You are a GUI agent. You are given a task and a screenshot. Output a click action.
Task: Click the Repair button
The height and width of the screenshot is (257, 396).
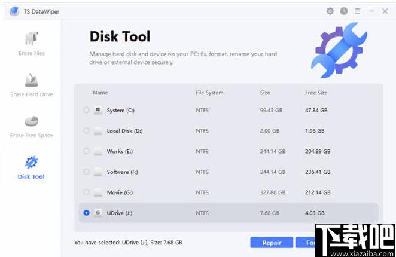[272, 243]
